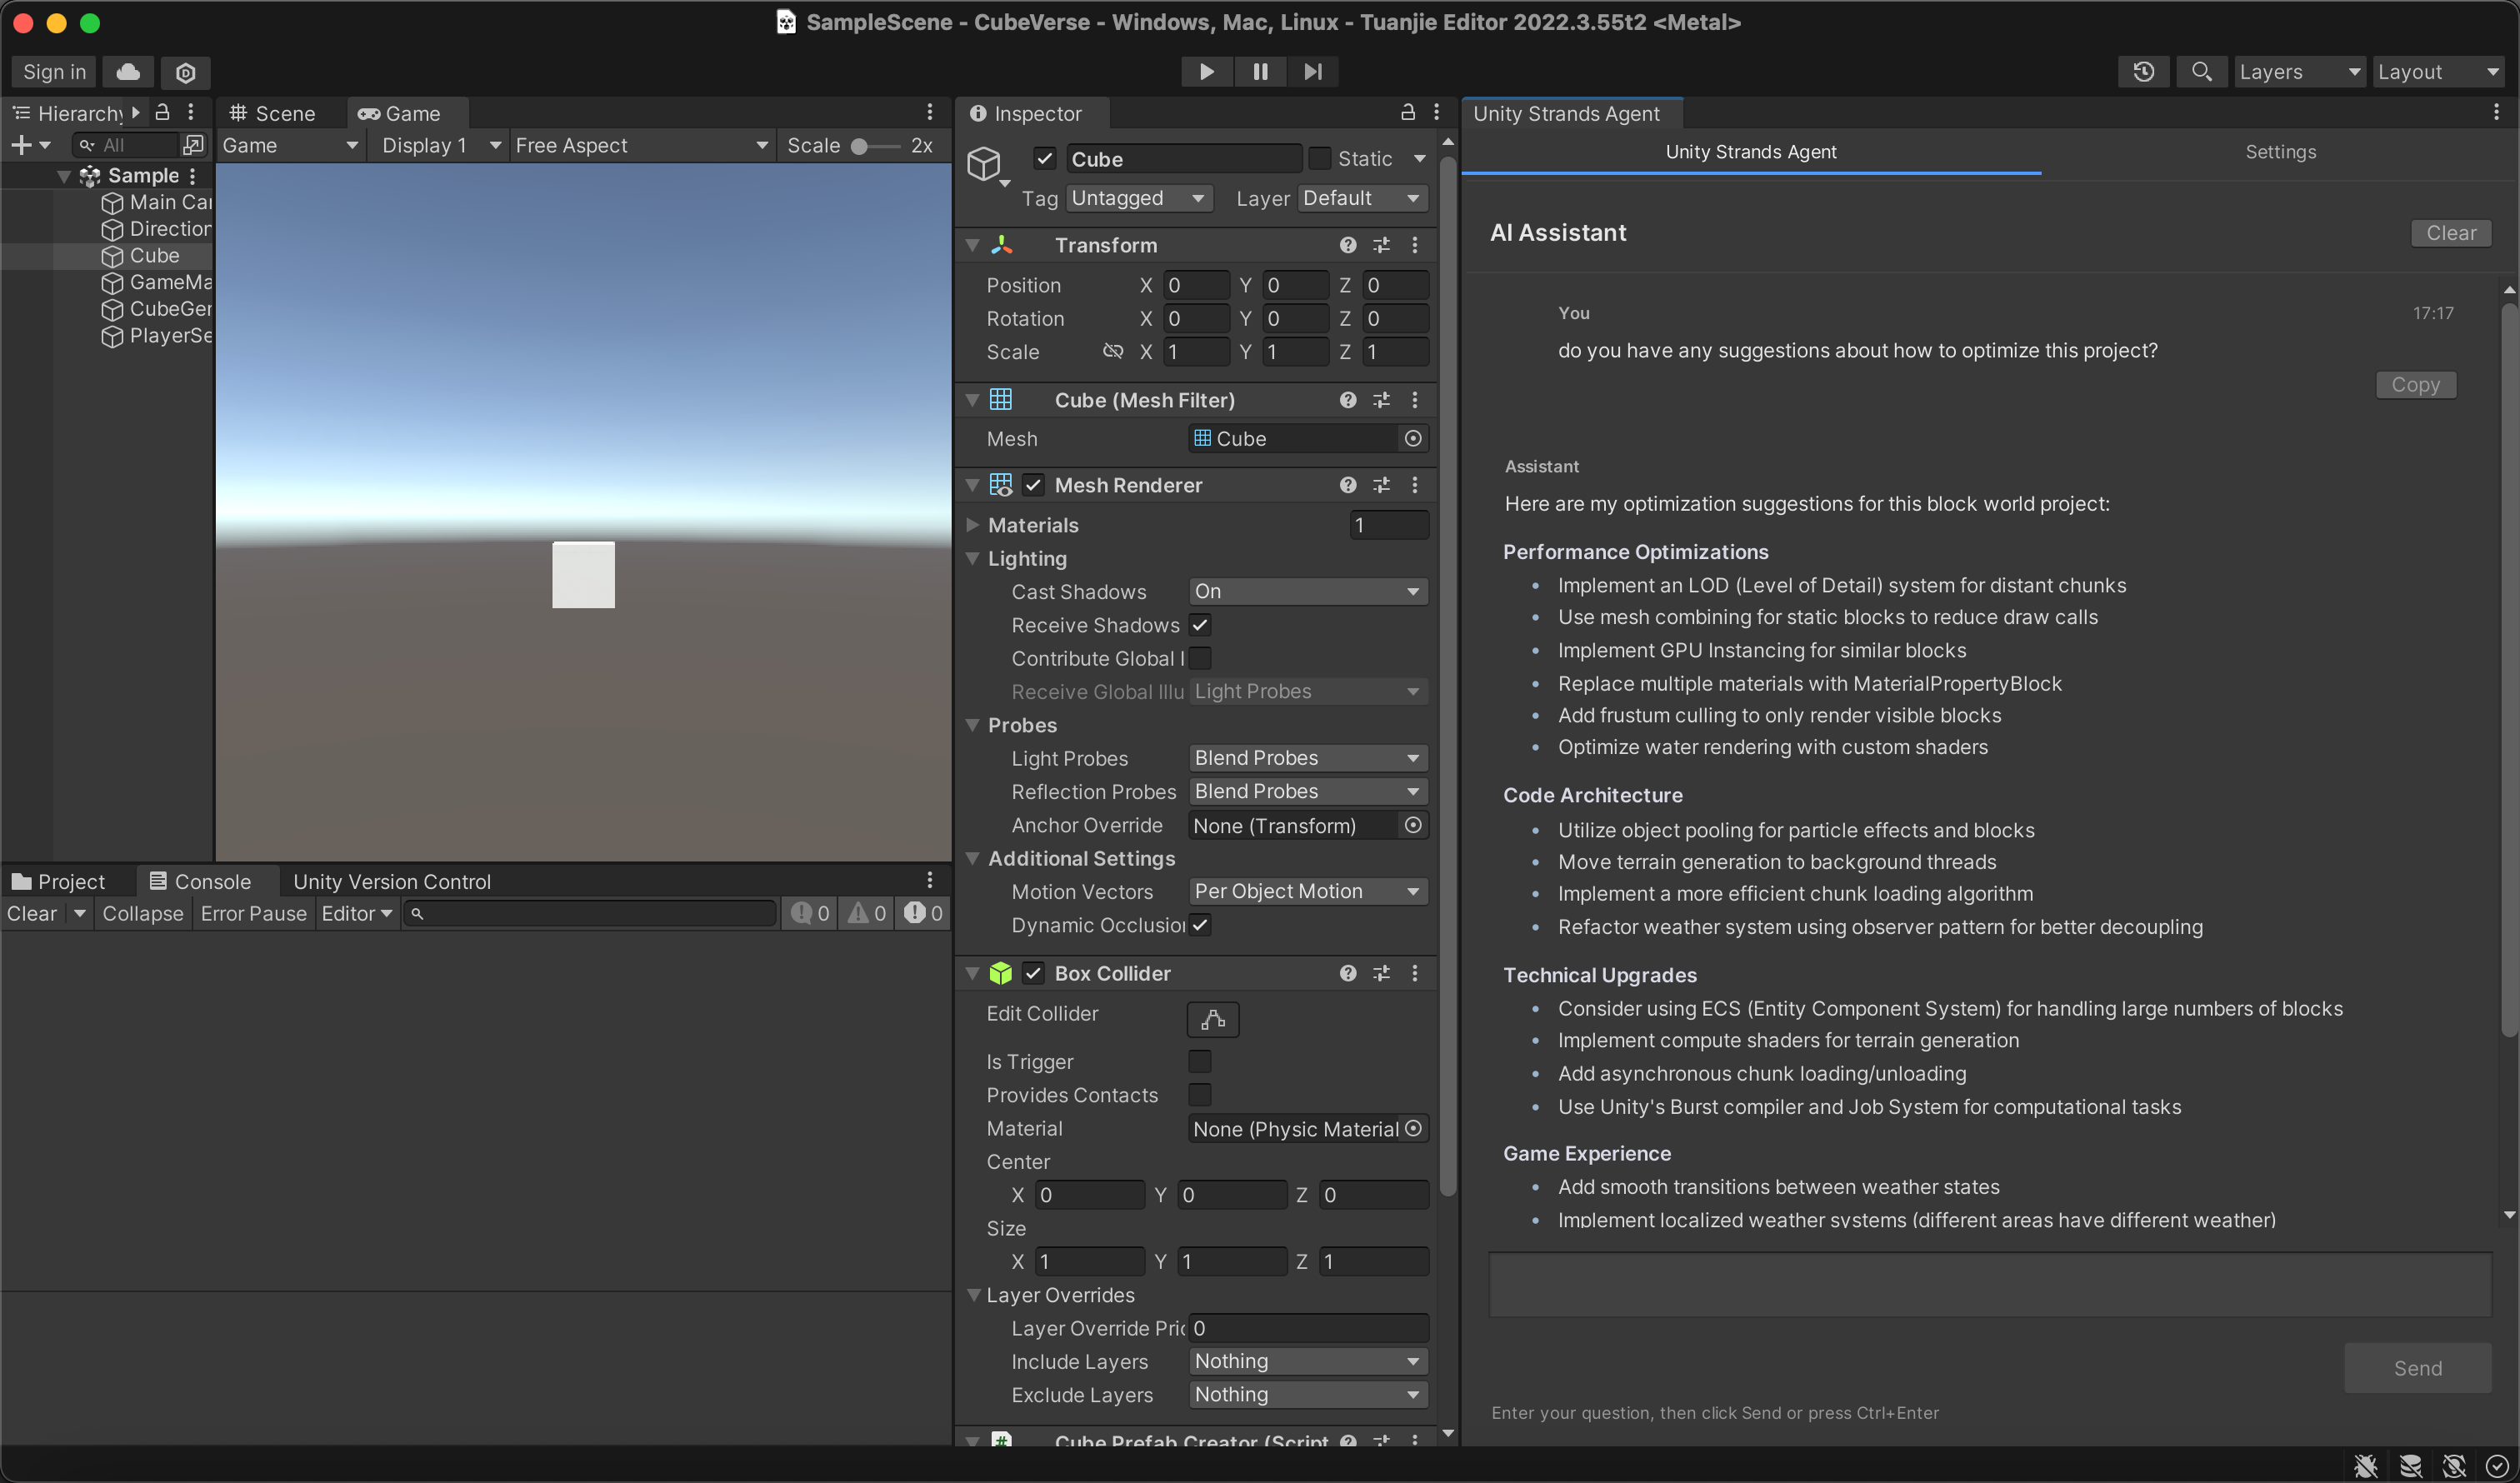Screen dimensions: 2520x1483
Task: Open the Mesh object picker for Cube
Action: 1413,438
